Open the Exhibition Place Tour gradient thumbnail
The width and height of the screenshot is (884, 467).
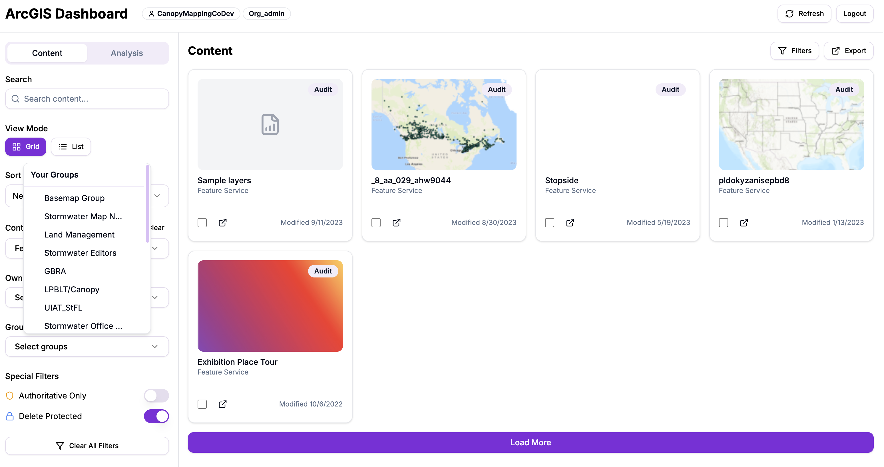270,306
